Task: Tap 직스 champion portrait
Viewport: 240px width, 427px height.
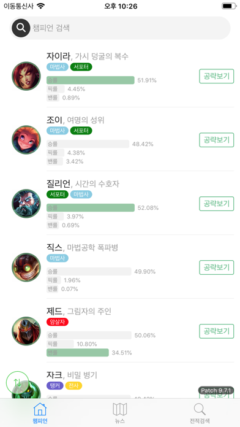Action: tap(26, 267)
